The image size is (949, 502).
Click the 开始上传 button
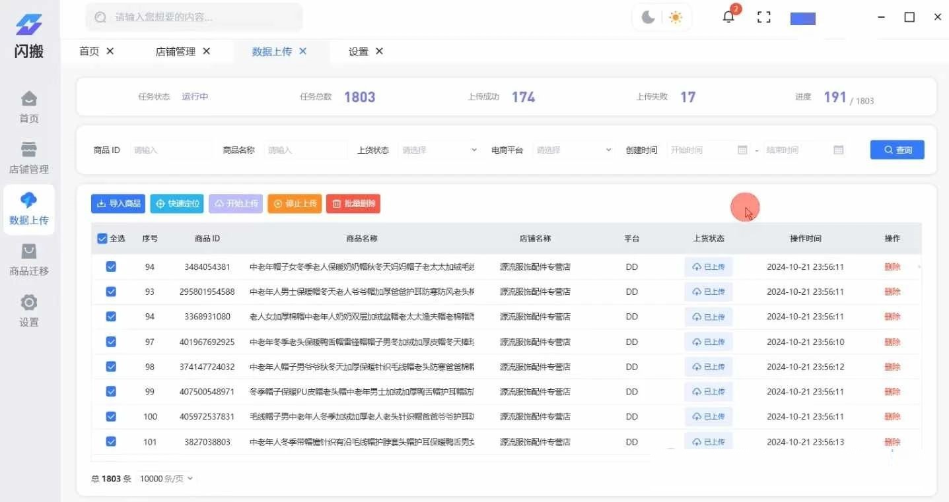[236, 204]
